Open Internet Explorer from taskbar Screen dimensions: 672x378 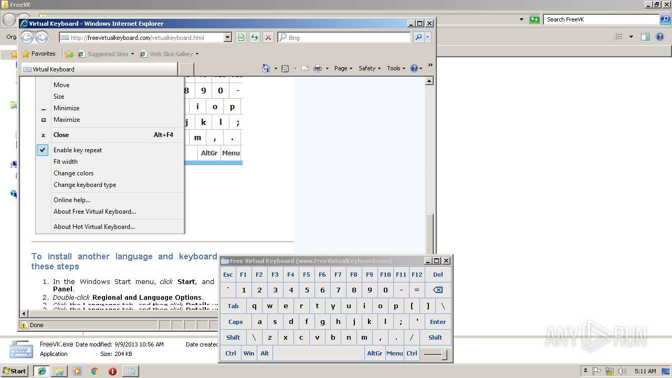point(41,371)
